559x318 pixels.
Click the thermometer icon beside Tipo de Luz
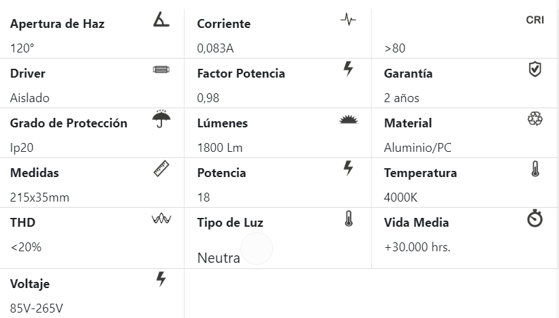point(349,219)
